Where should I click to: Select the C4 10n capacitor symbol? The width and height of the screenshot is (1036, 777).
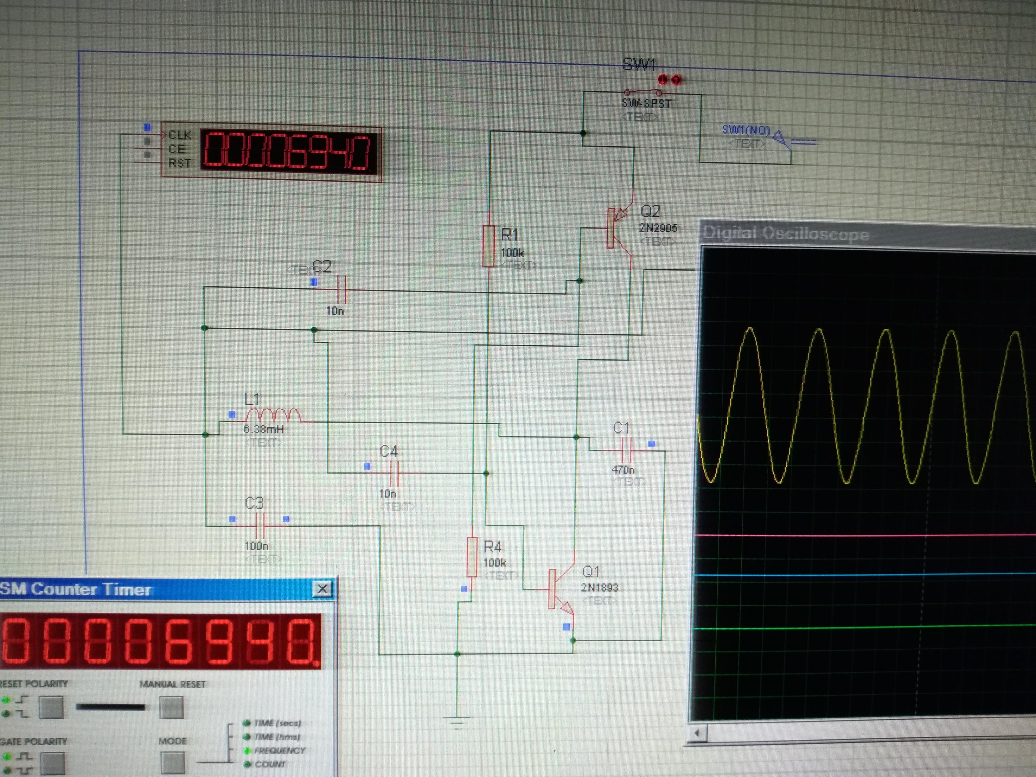tap(394, 473)
